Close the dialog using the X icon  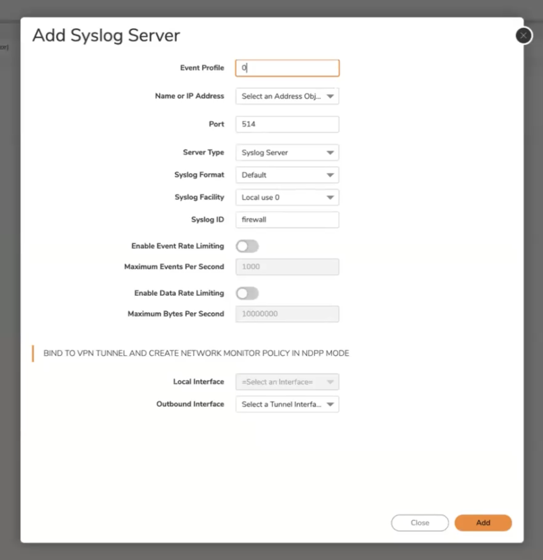(x=523, y=35)
